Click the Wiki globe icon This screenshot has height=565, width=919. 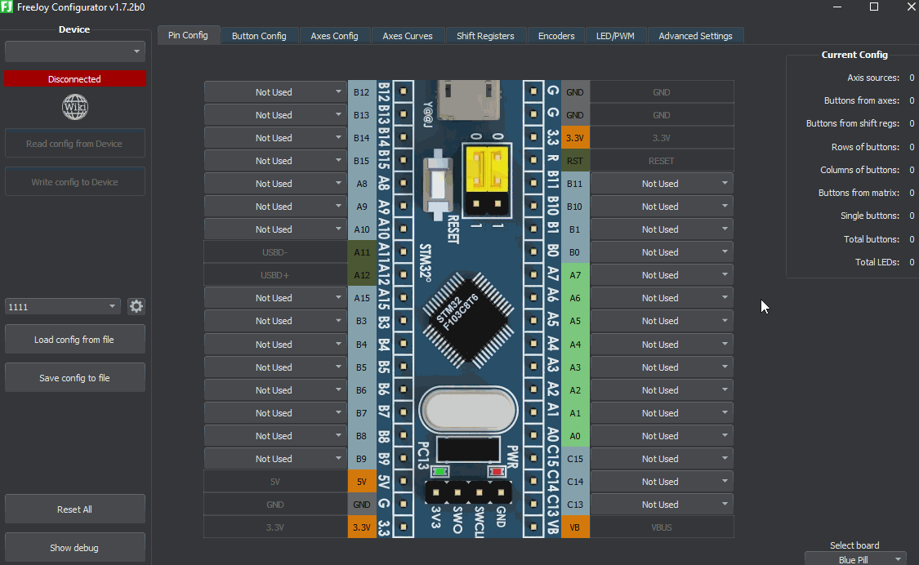pyautogui.click(x=75, y=107)
